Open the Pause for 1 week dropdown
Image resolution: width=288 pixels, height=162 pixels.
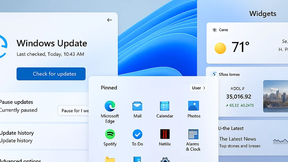click(74, 110)
